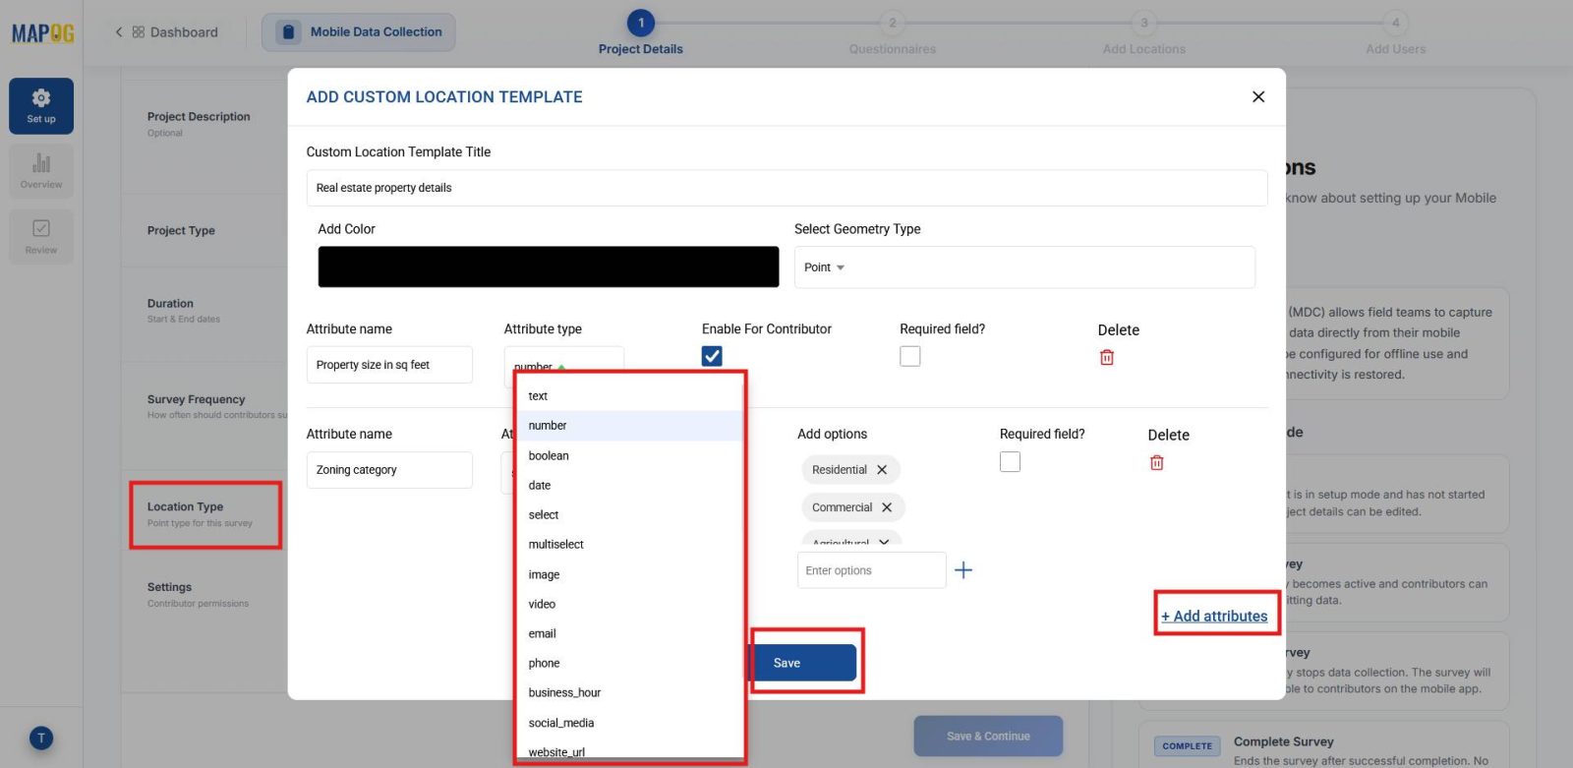
Task: Pick a color from black swatch
Action: [548, 266]
